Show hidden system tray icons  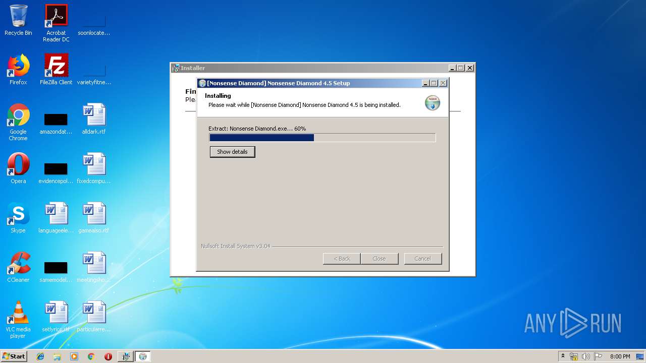tap(563, 356)
